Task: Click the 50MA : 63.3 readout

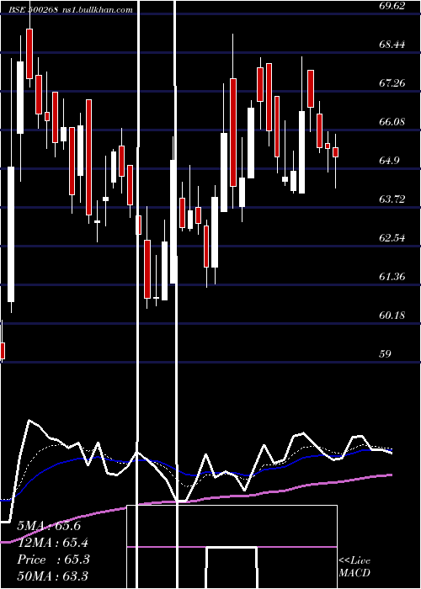Action: point(54,576)
